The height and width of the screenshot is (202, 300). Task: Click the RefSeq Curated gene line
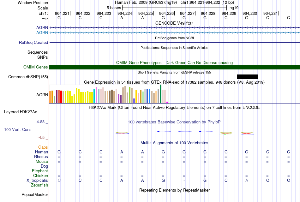pyautogui.click(x=174, y=43)
